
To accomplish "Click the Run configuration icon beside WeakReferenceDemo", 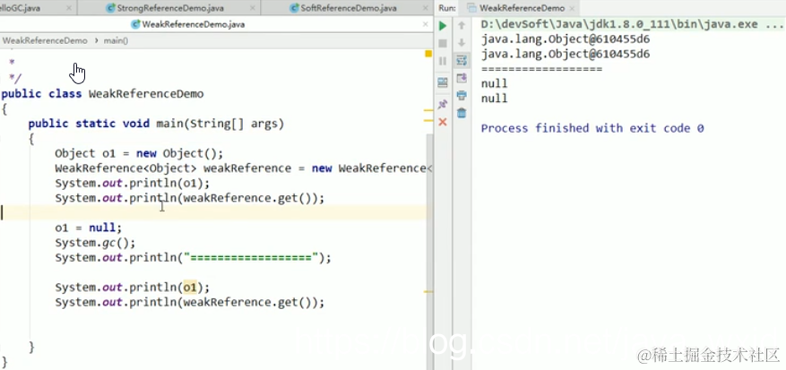I will coord(471,8).
